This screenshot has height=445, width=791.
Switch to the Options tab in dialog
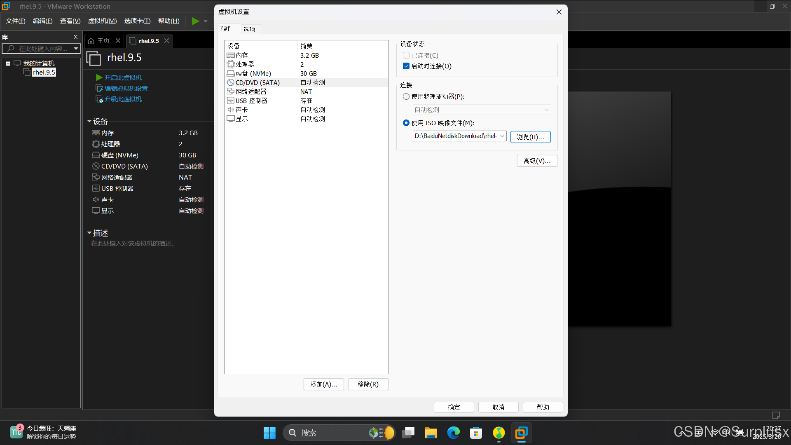pyautogui.click(x=249, y=29)
